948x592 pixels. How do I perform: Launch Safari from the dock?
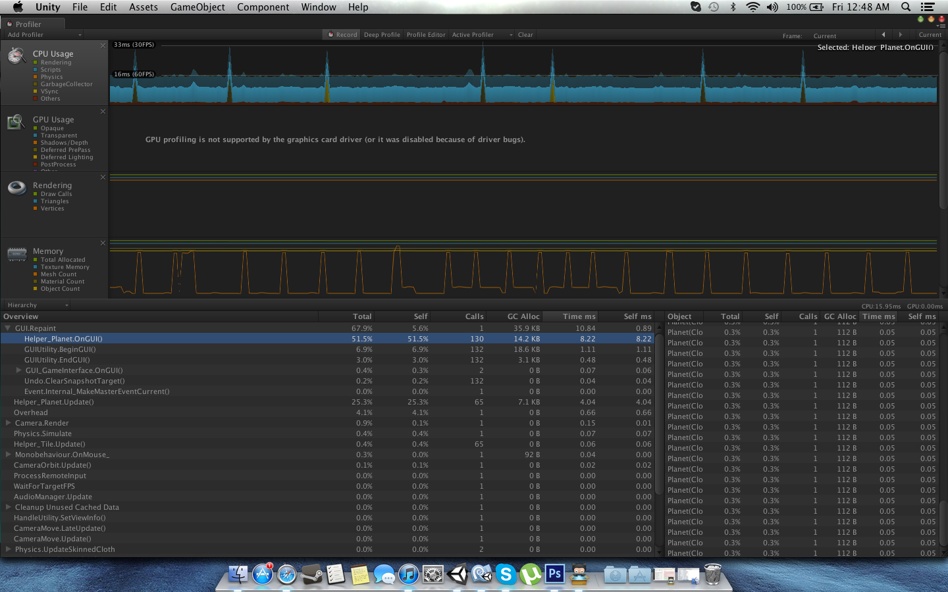point(287,574)
